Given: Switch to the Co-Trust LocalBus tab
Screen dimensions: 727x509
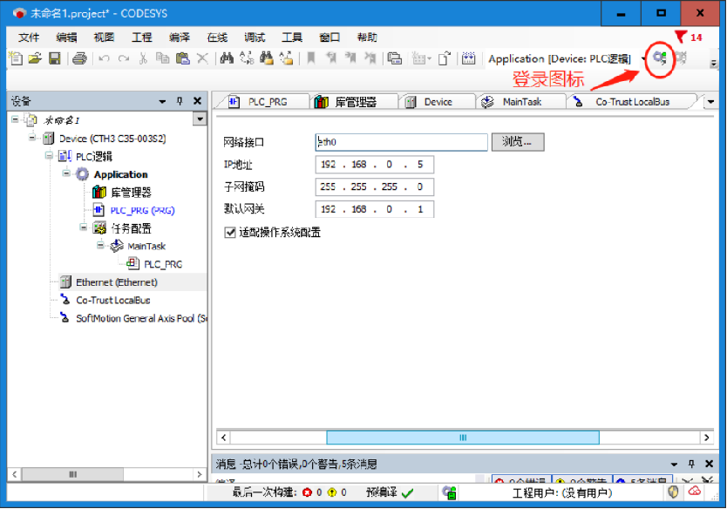Looking at the screenshot, I should [630, 101].
